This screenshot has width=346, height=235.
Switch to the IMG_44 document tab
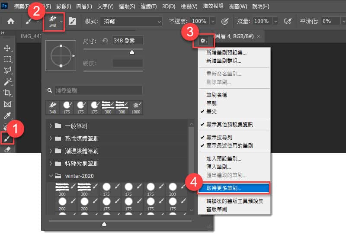pos(30,36)
